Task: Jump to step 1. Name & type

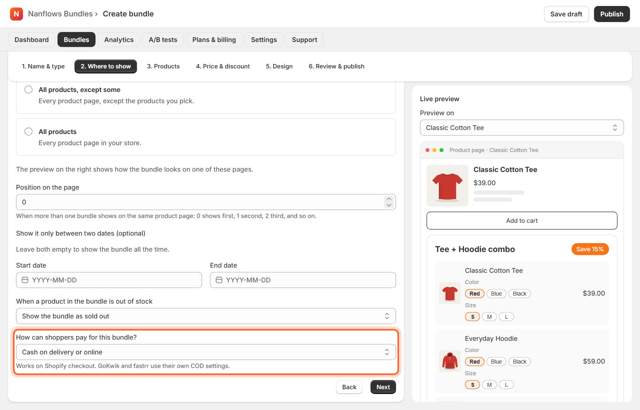Action: 43,66
